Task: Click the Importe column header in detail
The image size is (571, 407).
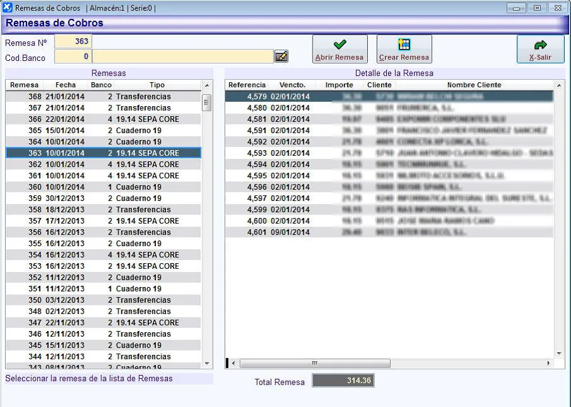Action: pyautogui.click(x=339, y=85)
